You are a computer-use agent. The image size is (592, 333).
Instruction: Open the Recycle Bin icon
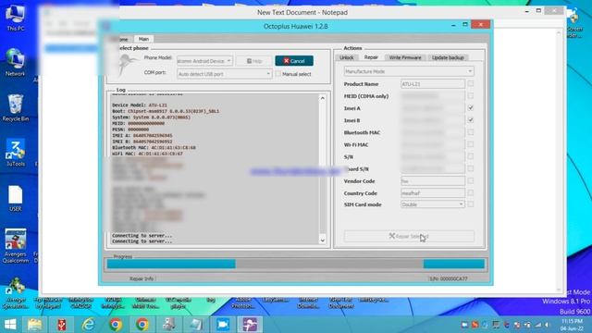(15, 108)
